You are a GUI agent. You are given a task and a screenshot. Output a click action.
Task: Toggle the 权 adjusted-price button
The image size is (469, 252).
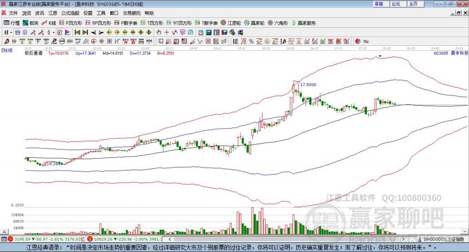(60, 32)
